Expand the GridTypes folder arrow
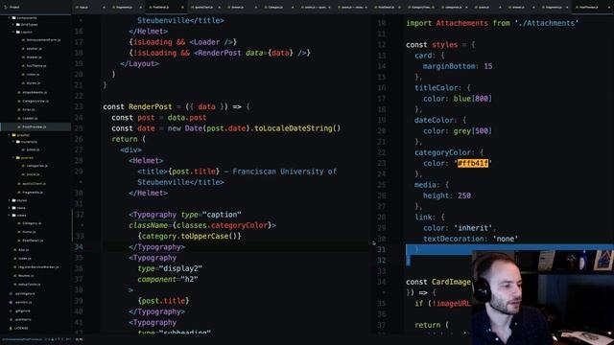Image resolution: width=614 pixels, height=345 pixels. [12, 25]
